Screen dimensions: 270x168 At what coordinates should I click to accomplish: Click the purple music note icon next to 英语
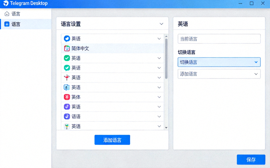[67, 107]
